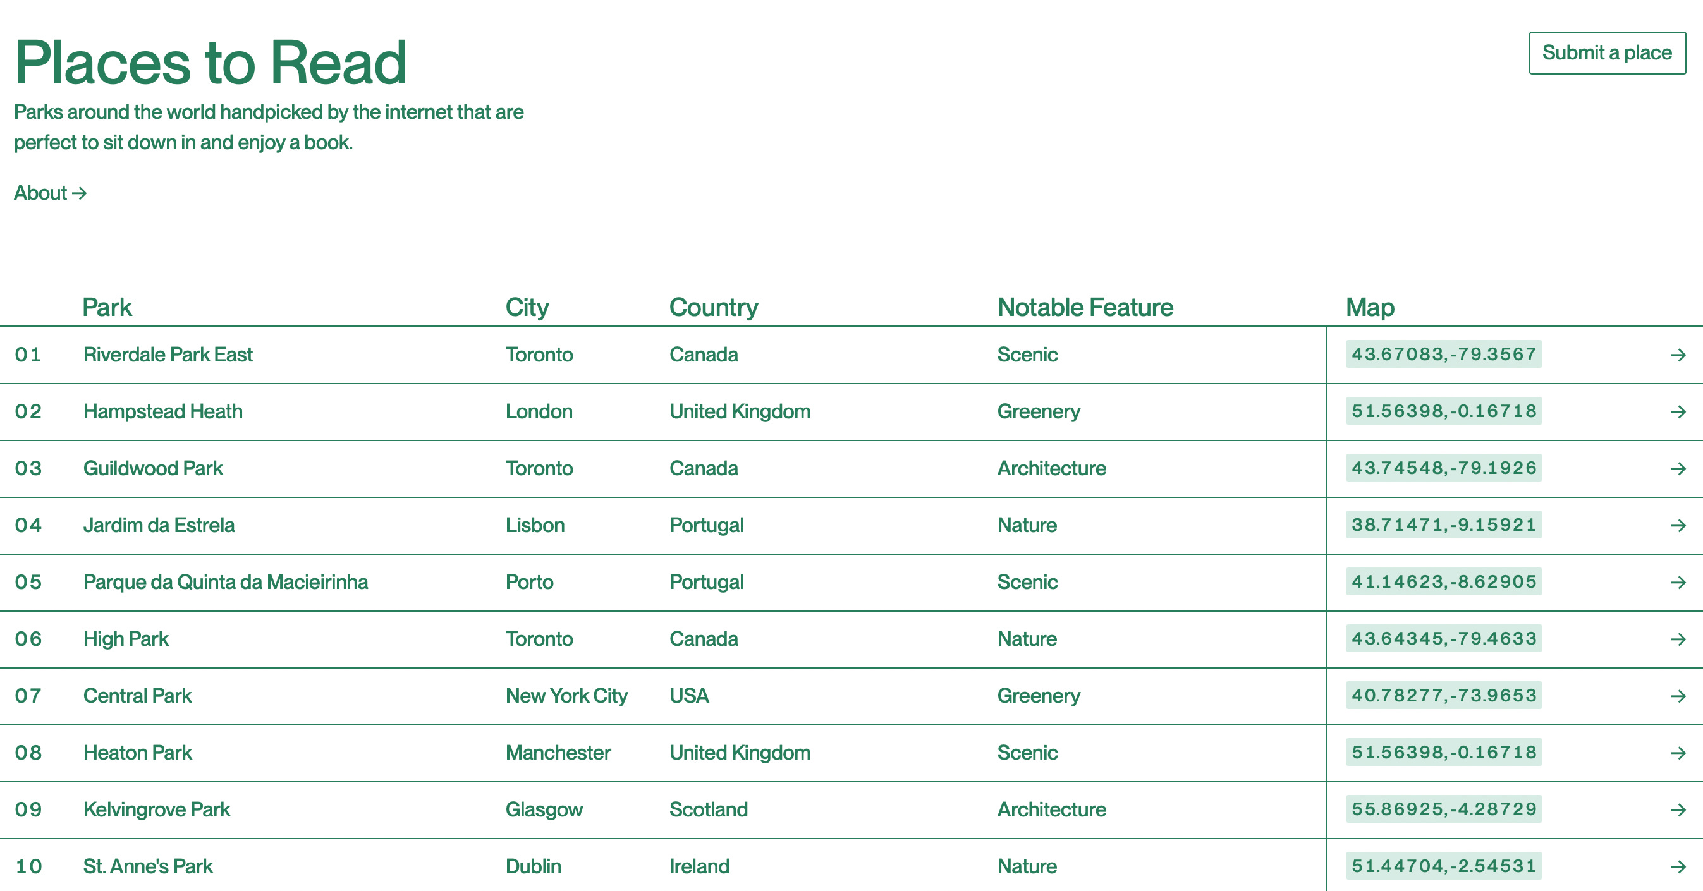Click London in the City column
This screenshot has width=1703, height=891.
(539, 412)
